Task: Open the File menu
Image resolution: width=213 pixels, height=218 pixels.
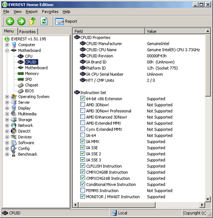Action: (6, 12)
